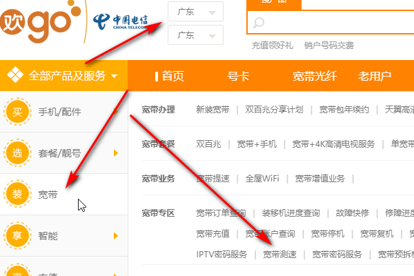Viewport: 414px width, 276px height.
Task: Open 宽带复机 link
Action: pyautogui.click(x=377, y=234)
